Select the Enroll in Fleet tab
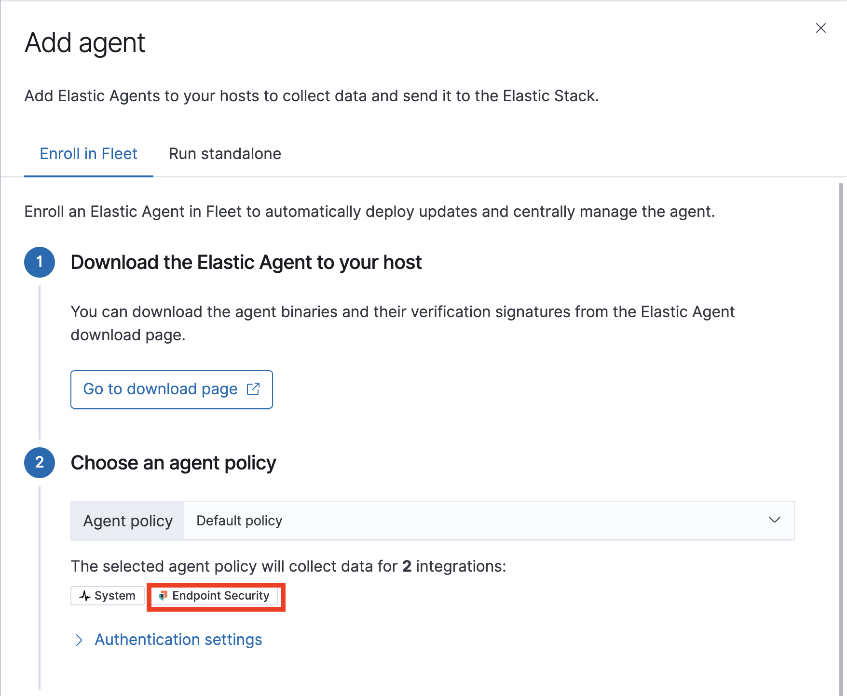Screen dimensions: 847x696 [88, 153]
